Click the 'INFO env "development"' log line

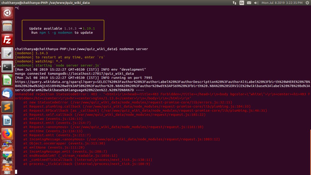click(81, 70)
